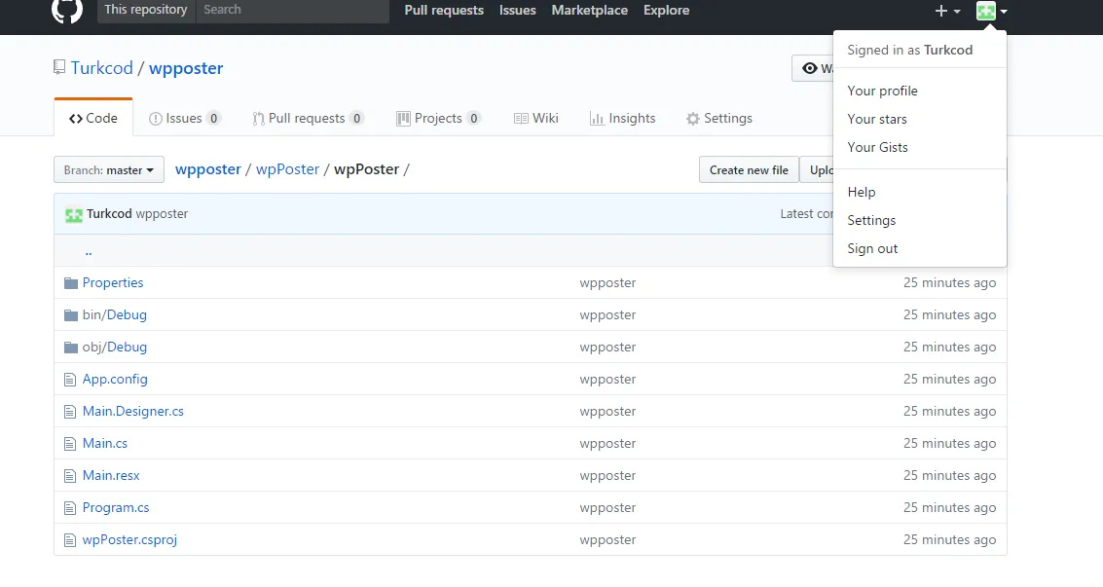
Task: Open header Pull requests page
Action: [444, 10]
